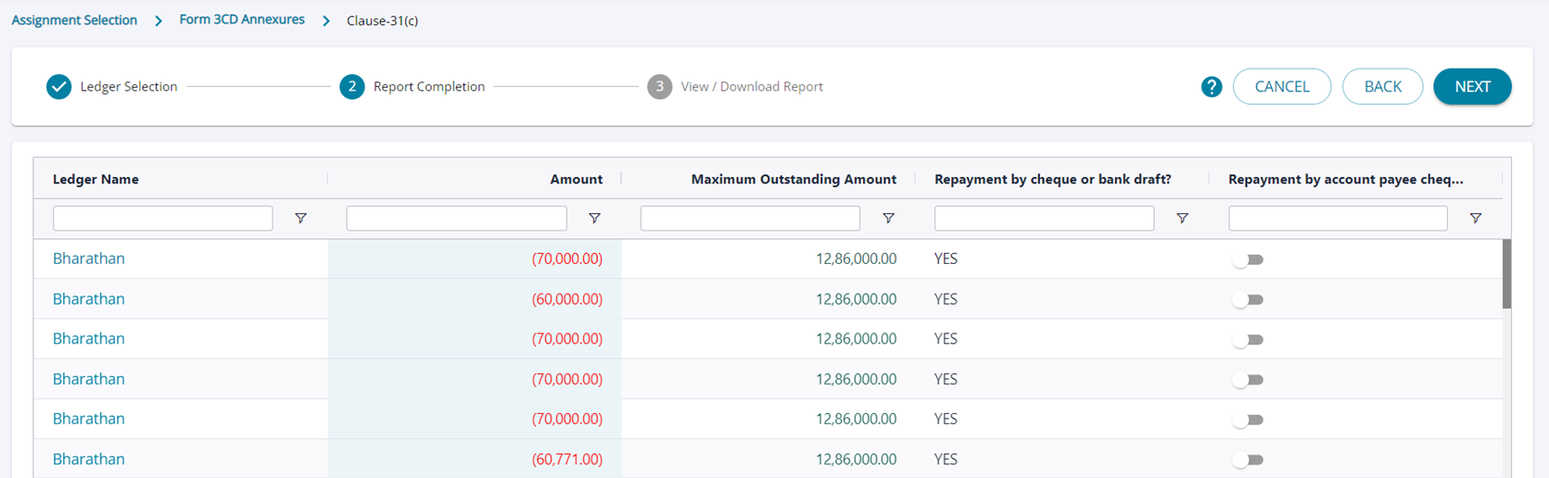
Task: Click step 3 View / Download Report circle
Action: point(659,87)
